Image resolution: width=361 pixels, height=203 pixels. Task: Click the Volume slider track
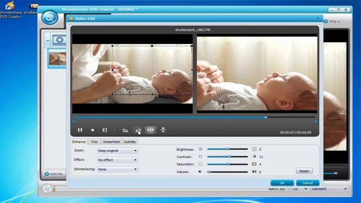click(x=227, y=171)
